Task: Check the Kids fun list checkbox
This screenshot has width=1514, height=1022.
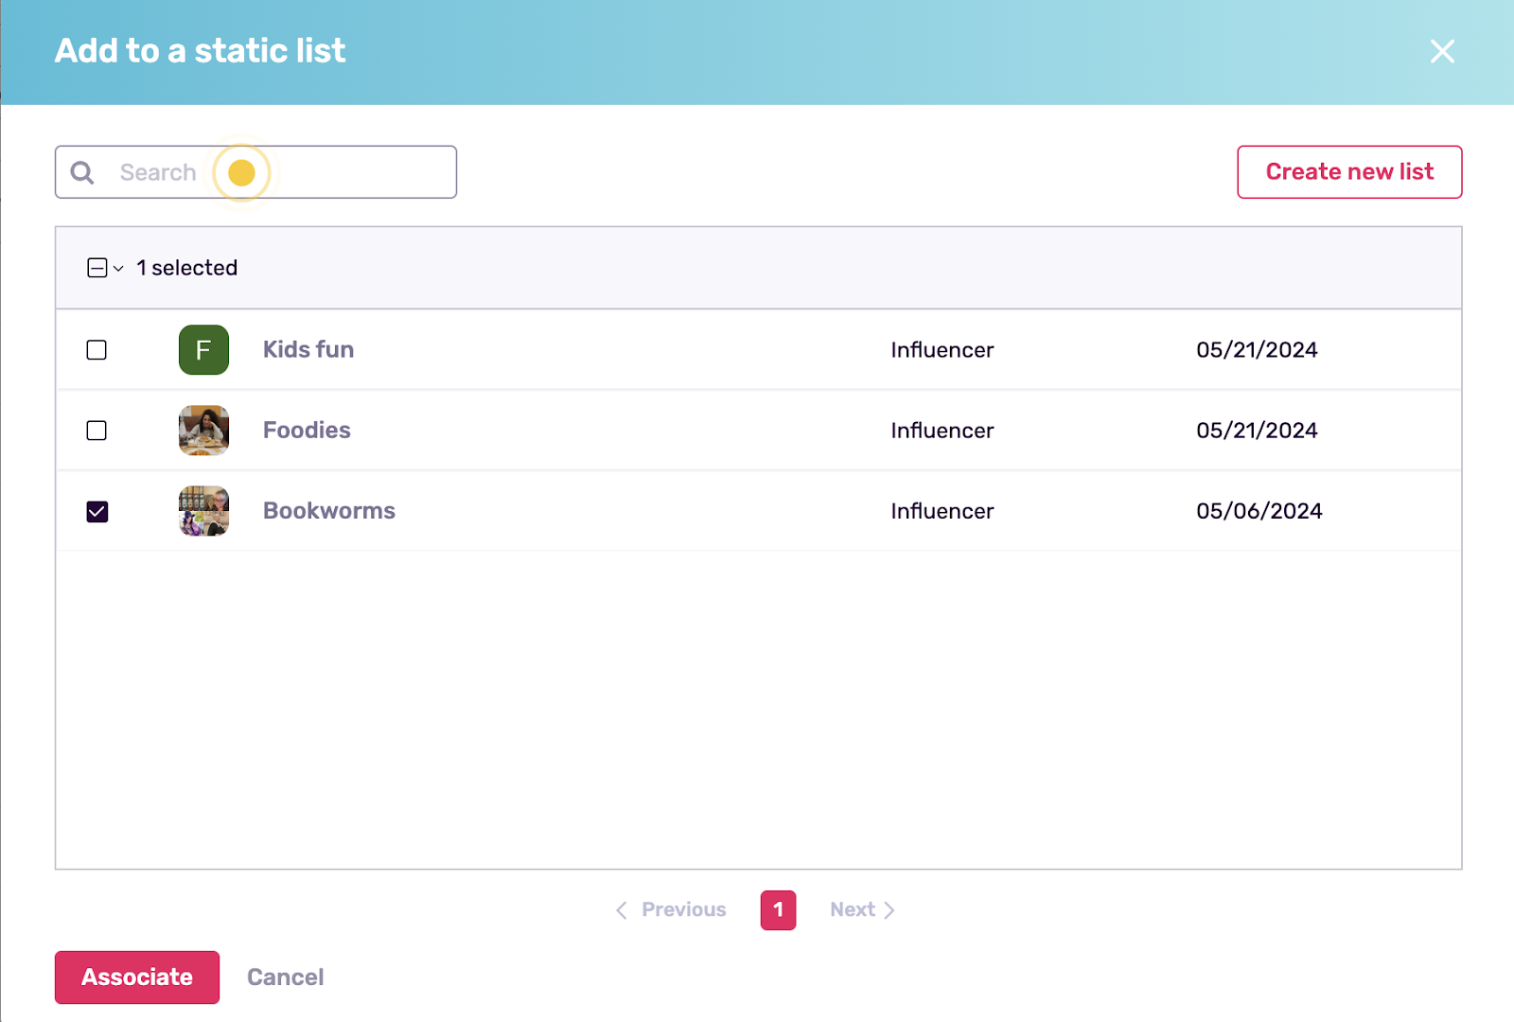Action: tap(97, 350)
